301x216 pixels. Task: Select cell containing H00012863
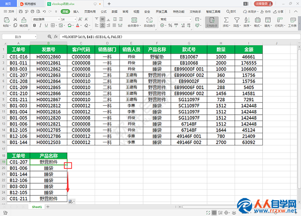[x=48, y=75]
